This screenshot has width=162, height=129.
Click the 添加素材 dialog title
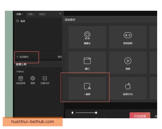pyautogui.click(x=70, y=20)
